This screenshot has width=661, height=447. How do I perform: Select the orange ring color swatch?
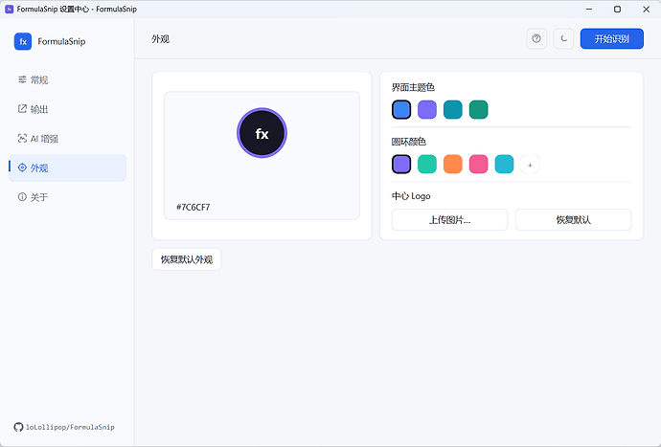tap(453, 165)
